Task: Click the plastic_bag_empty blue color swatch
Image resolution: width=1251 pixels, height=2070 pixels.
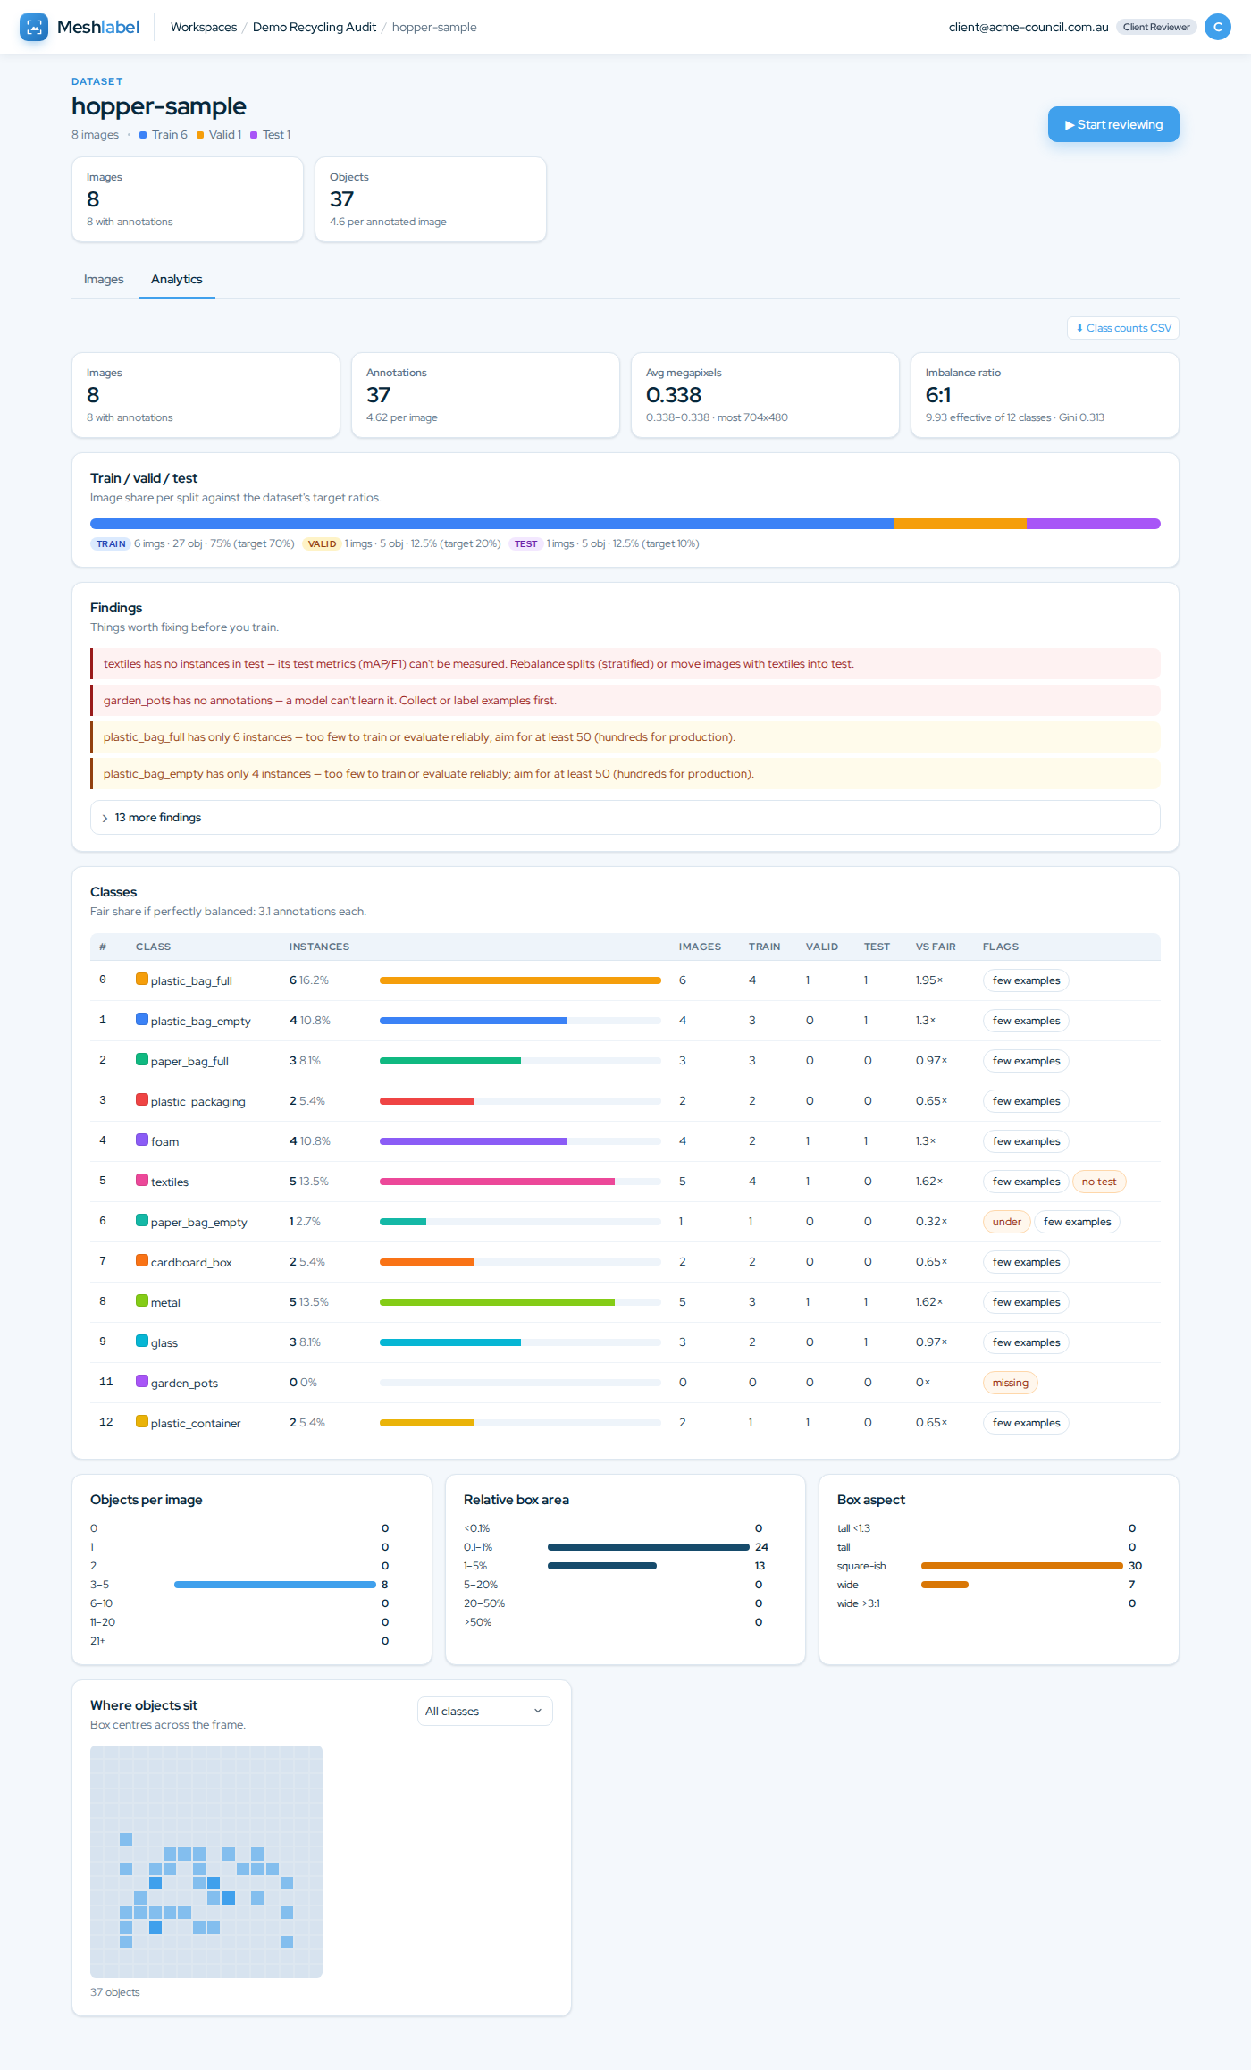Action: [x=142, y=1019]
